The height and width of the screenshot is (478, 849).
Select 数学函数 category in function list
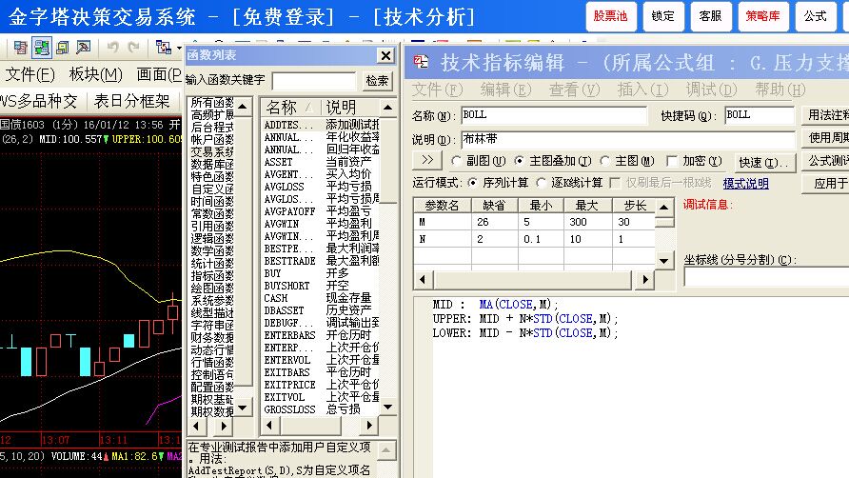pyautogui.click(x=212, y=251)
